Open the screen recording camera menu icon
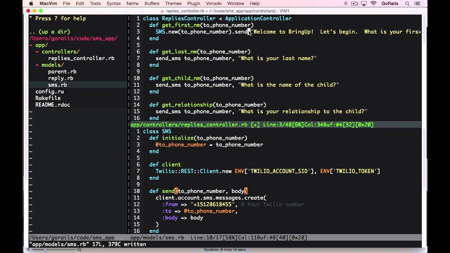The image size is (450, 253). (354, 4)
